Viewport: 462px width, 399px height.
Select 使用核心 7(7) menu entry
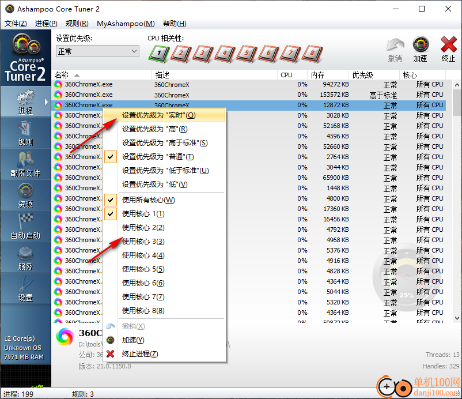tap(164, 297)
